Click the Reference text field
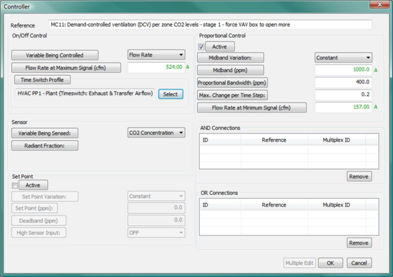Image resolution: width=393 pixels, height=277 pixels. pos(210,25)
